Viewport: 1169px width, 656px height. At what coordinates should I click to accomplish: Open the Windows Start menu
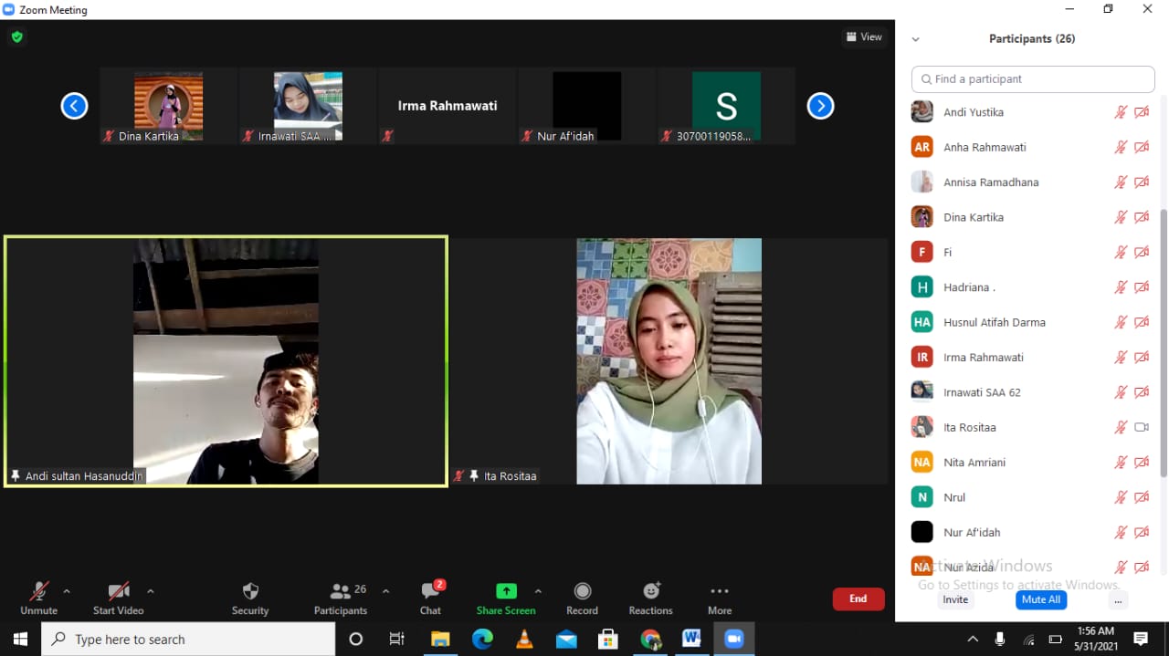tap(18, 639)
